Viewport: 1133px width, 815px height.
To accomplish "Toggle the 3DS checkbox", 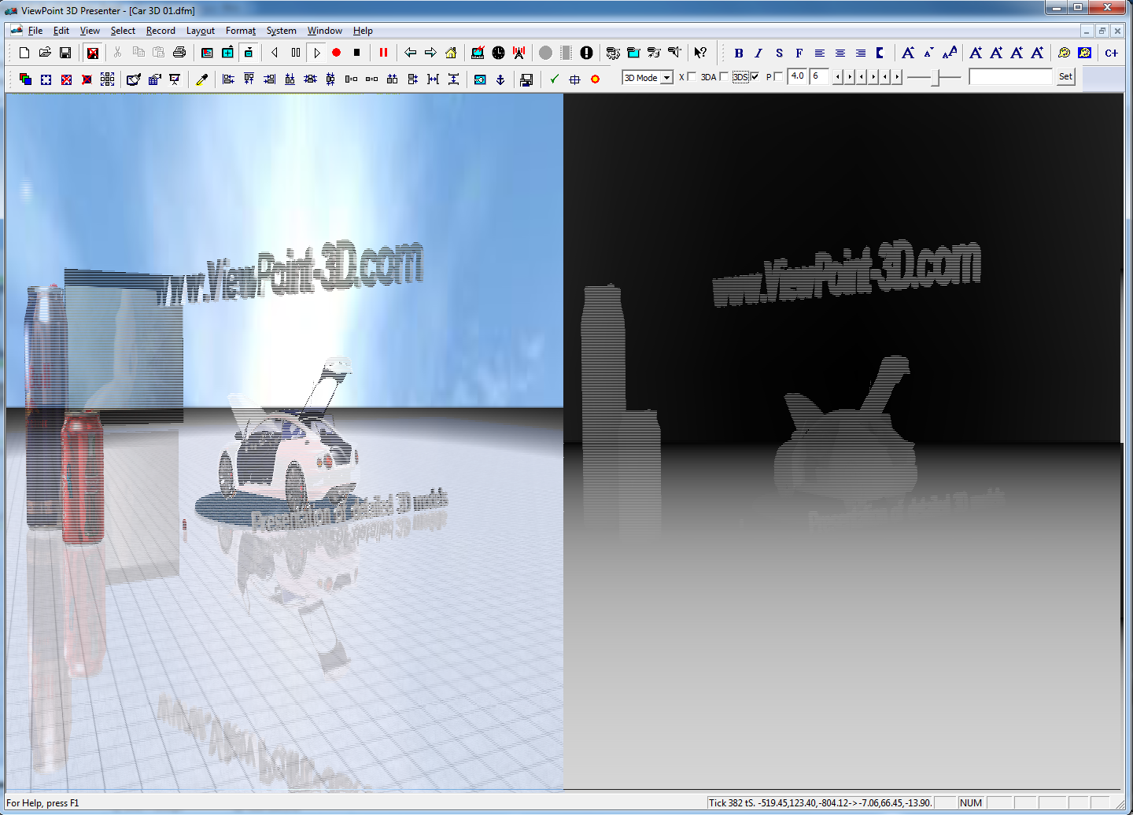I will [x=755, y=76].
